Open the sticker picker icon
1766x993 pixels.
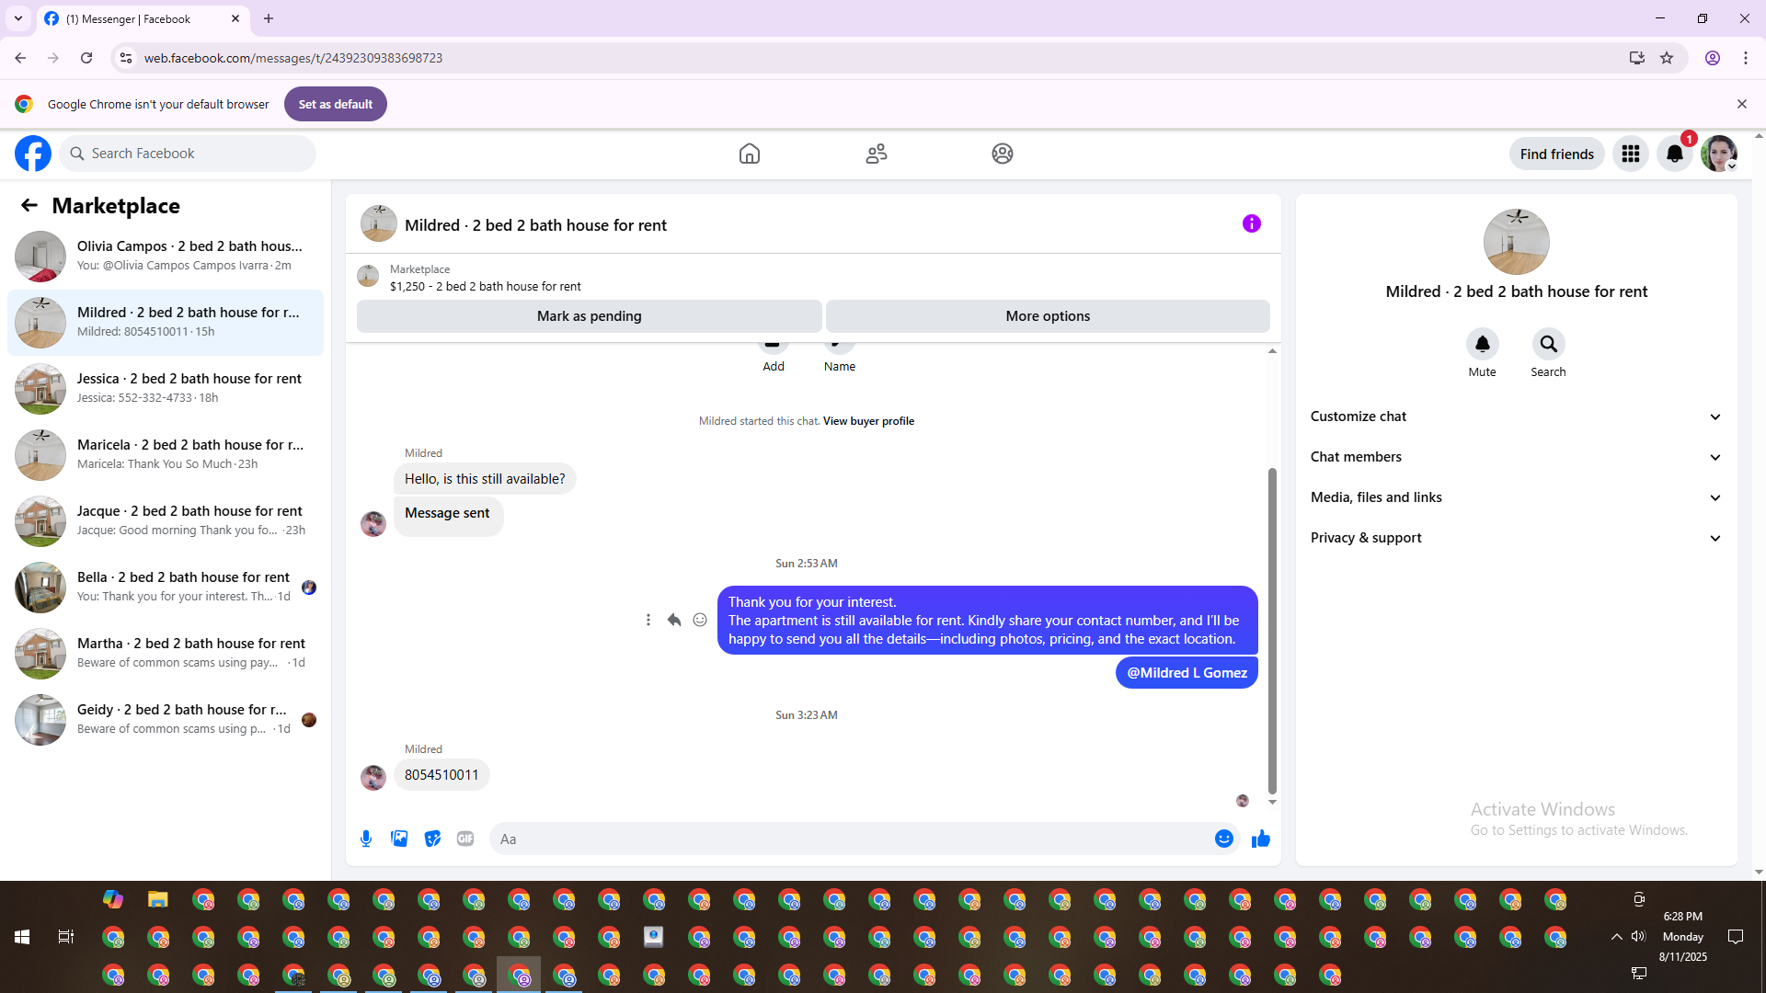click(432, 839)
